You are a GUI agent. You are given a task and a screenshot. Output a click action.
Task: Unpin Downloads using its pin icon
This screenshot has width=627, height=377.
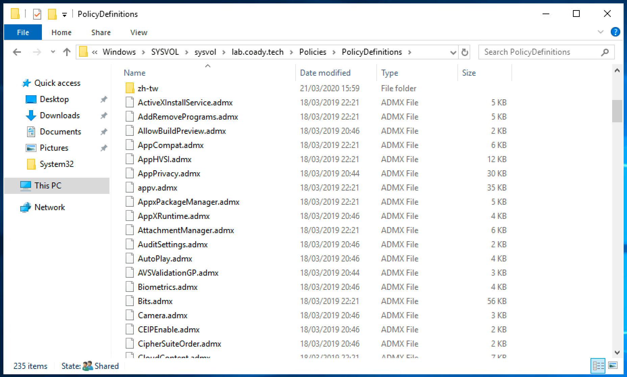[104, 116]
